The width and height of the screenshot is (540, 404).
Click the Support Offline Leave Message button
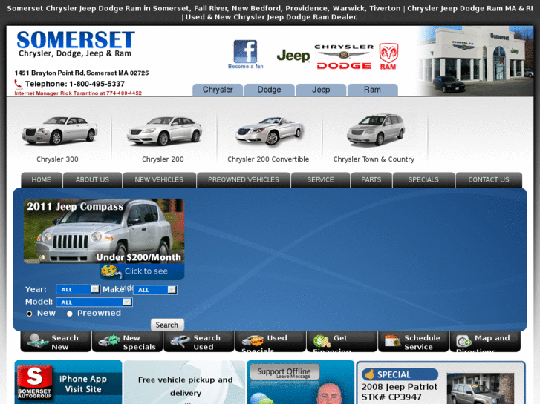coord(284,372)
